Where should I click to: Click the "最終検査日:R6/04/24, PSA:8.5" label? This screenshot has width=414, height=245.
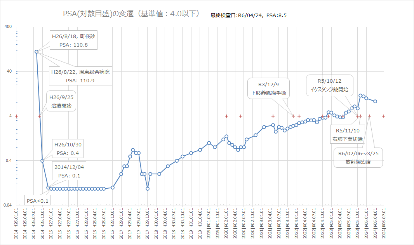pyautogui.click(x=248, y=15)
